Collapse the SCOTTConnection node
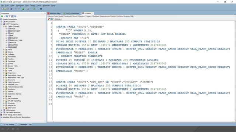The image size is (236, 132). [1, 24]
